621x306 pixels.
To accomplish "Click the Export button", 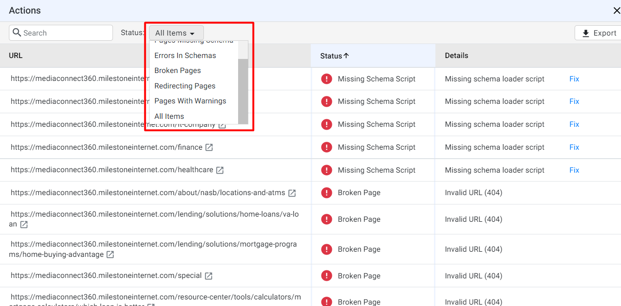I will click(598, 33).
